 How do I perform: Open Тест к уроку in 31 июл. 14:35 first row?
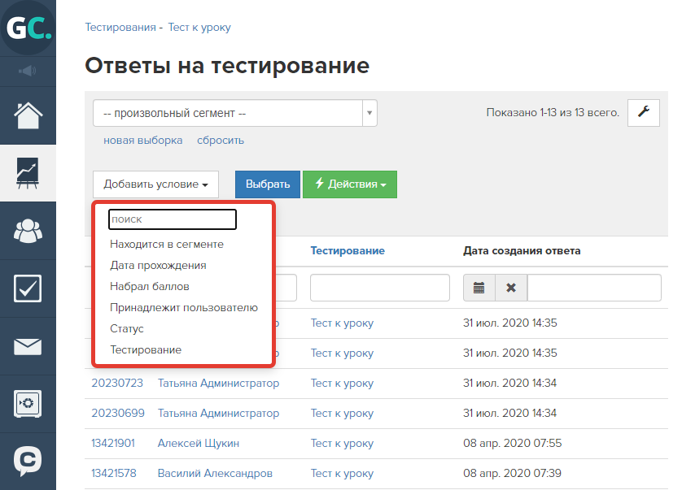click(342, 323)
